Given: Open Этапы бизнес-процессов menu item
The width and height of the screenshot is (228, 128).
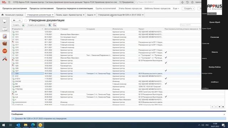Looking at the screenshot, I should [130, 9].
